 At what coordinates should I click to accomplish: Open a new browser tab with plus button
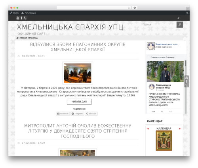188,9
